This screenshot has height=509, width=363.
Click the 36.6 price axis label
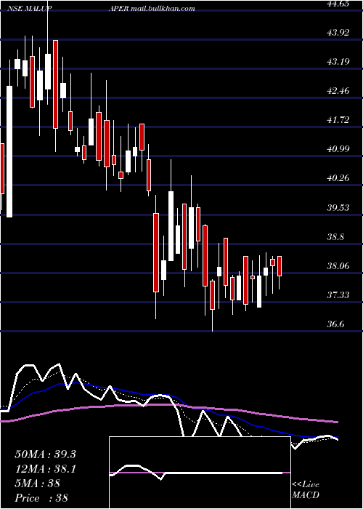point(335,324)
